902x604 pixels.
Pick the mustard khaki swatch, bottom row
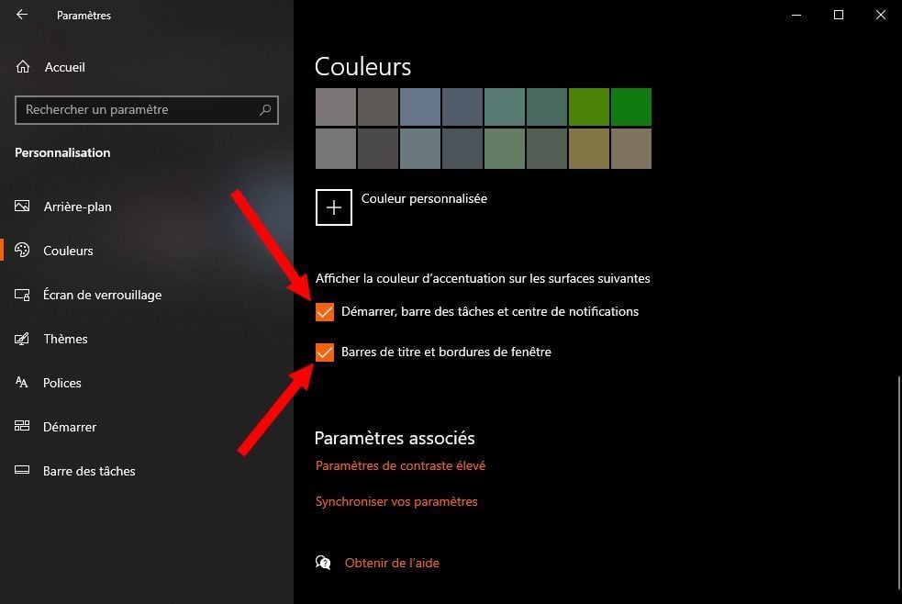click(589, 149)
